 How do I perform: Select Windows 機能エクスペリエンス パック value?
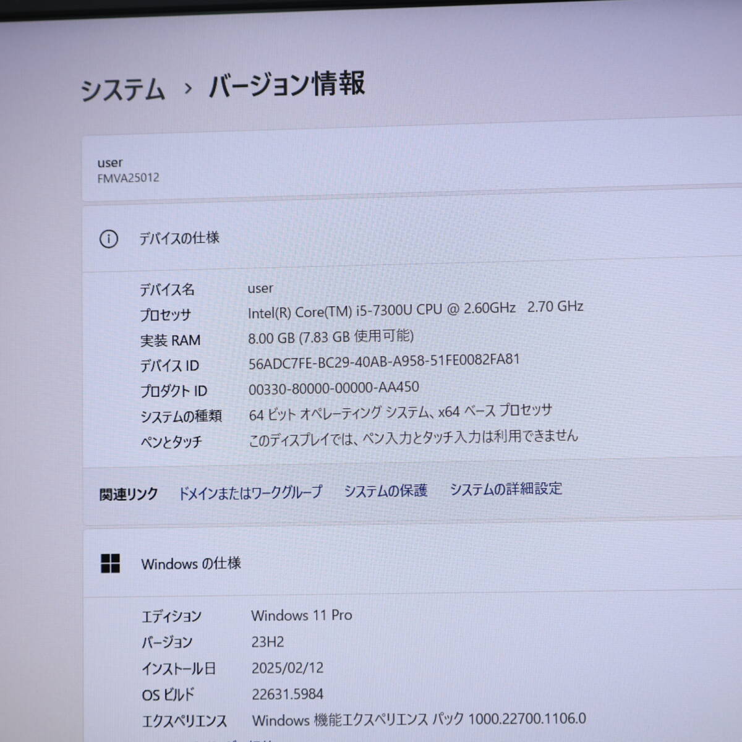pos(419,719)
